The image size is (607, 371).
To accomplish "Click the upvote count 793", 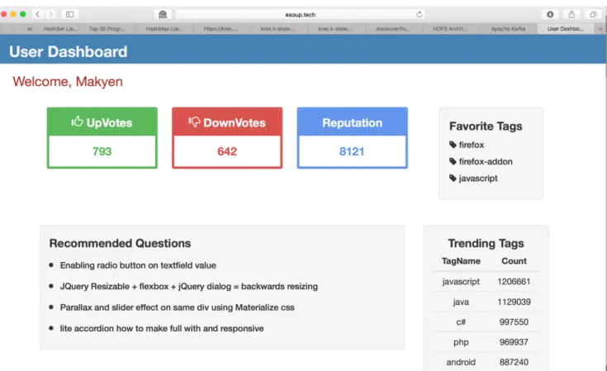I will click(x=102, y=151).
